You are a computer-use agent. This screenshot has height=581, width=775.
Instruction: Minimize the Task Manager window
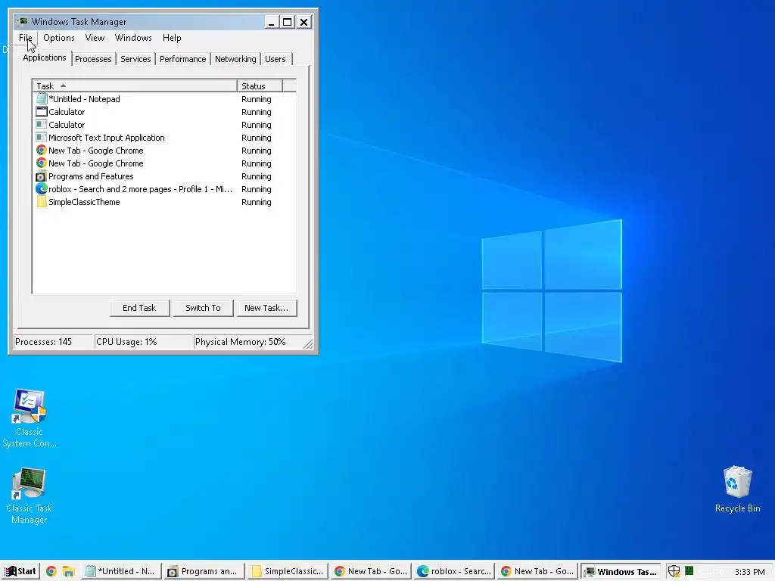(x=272, y=22)
